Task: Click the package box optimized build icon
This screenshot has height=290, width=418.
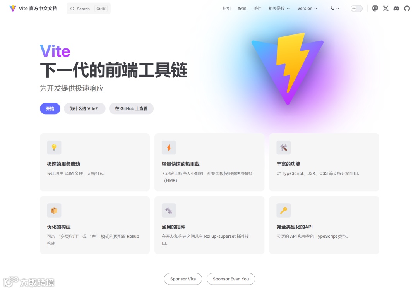Action: (54, 211)
